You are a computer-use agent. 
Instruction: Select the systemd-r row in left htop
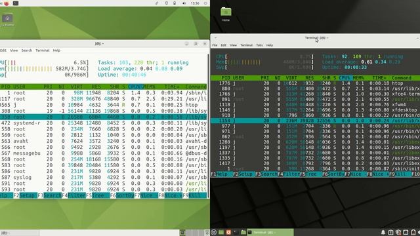(x=104, y=123)
